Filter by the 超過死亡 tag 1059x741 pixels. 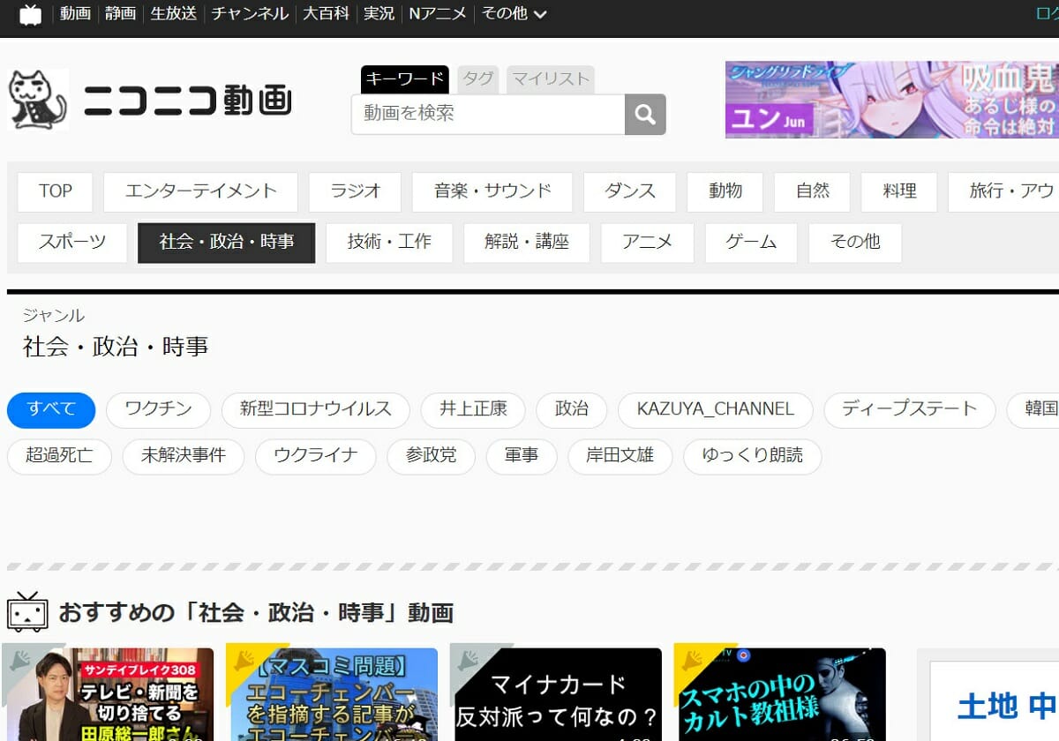(60, 457)
